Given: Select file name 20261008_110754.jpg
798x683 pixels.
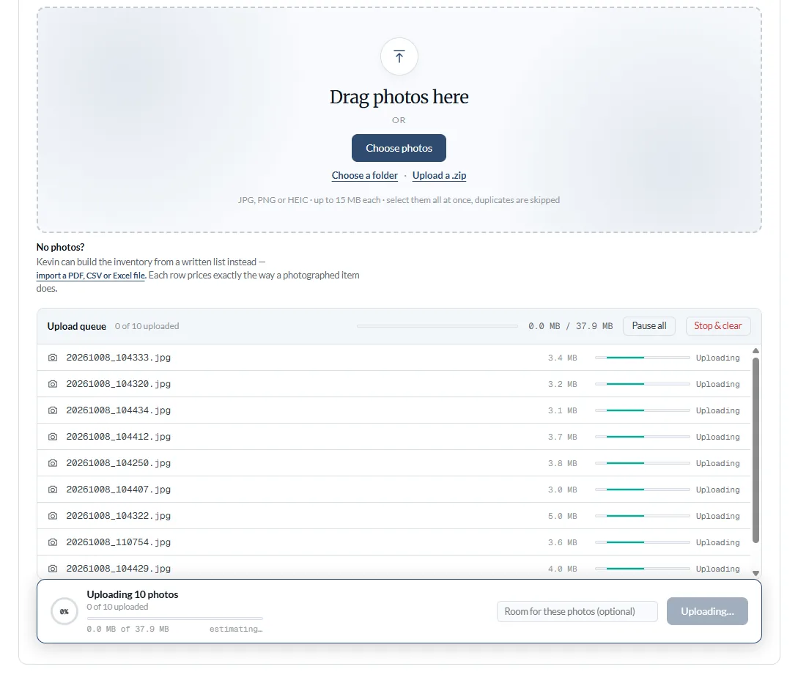Looking at the screenshot, I should [x=118, y=542].
